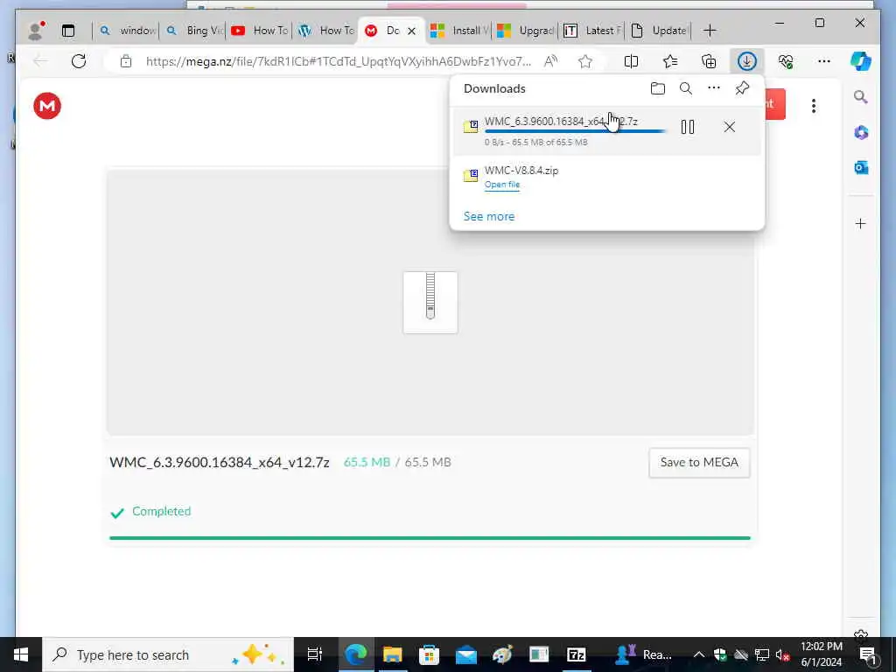This screenshot has height=672, width=896.
Task: Open split screen icon
Action: [632, 61]
